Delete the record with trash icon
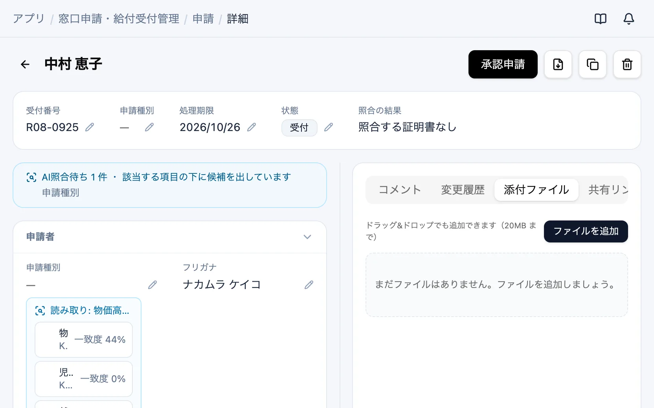Screen dimensions: 654x408 pos(627,64)
